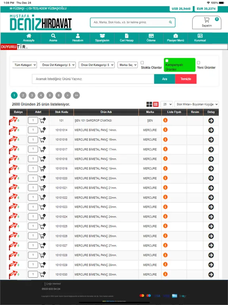Click the Mustafa Deniz Hırdavat logo
Viewport: 228px width, 305px height.
pyautogui.click(x=41, y=22)
